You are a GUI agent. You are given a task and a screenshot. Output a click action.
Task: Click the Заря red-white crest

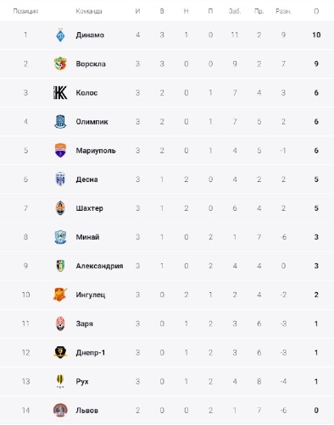[x=60, y=323]
